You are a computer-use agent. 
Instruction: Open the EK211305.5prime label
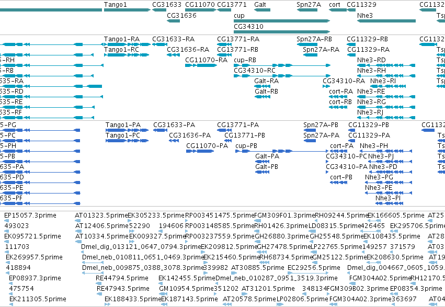[x=38, y=299]
